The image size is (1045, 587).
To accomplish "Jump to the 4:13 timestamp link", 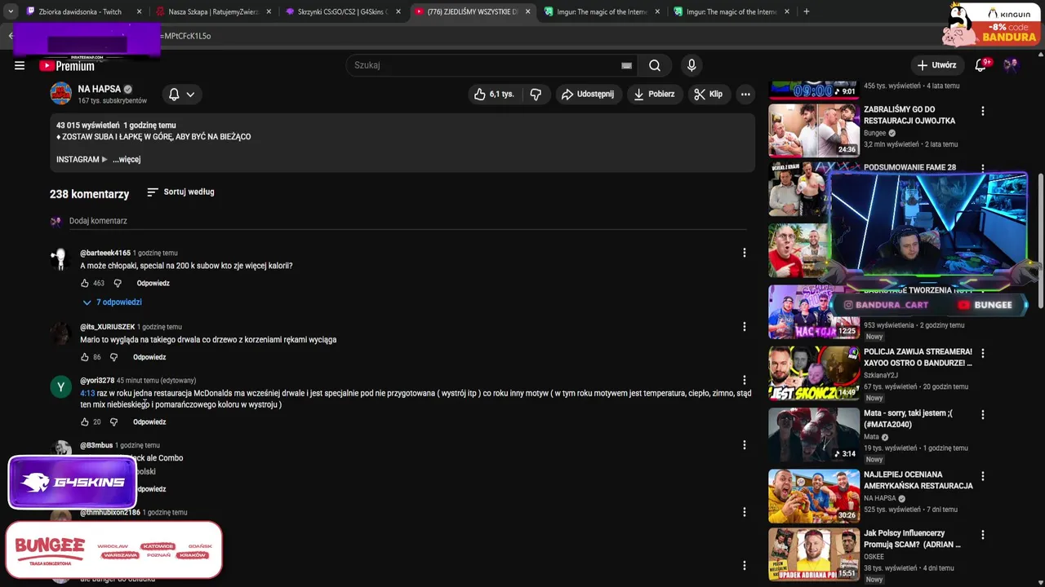I will 87,394.
